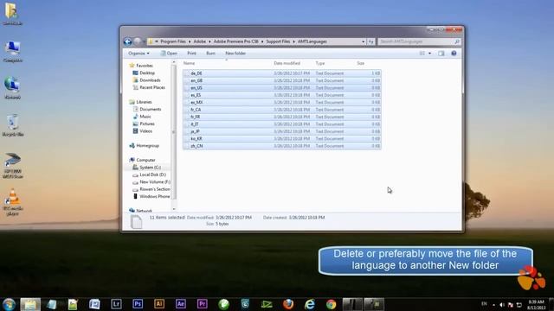Select Support Files in the address path

[278, 41]
